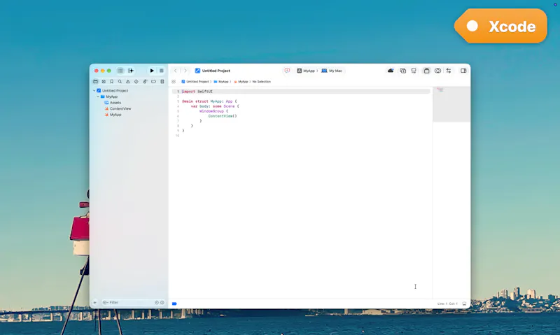Click the '@main struct MyApp: App' line
This screenshot has height=335, width=560.
(209, 101)
